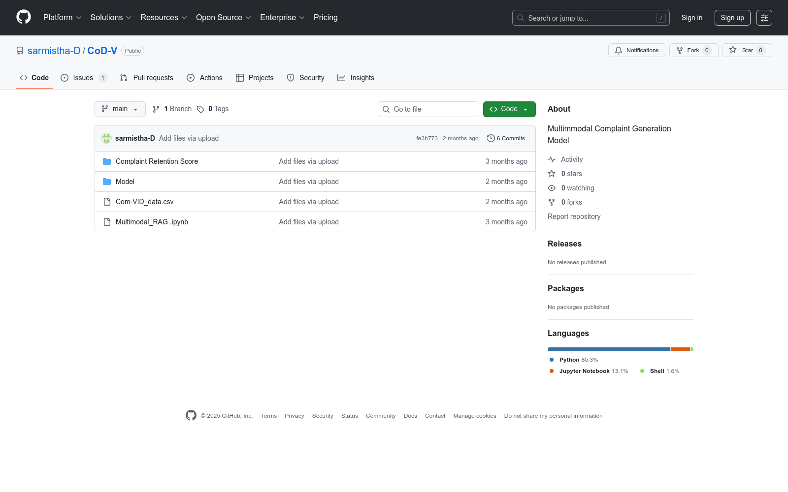Open the Model folder
Screen dimensions: 788x492
pyautogui.click(x=125, y=182)
